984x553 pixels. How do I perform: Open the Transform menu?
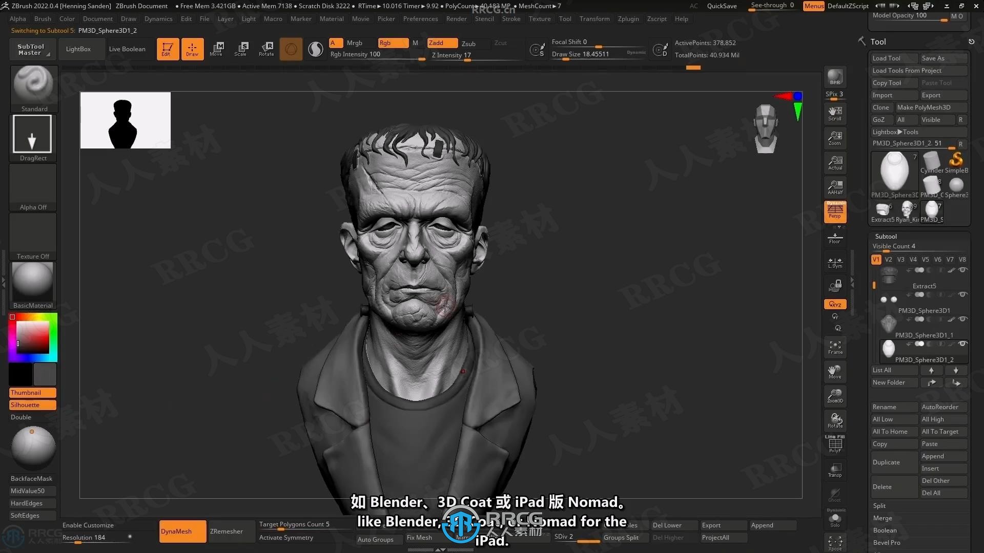click(x=594, y=18)
